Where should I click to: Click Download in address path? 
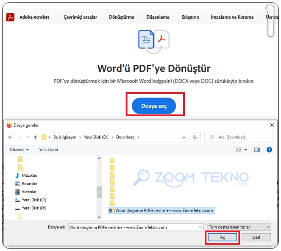[125, 137]
